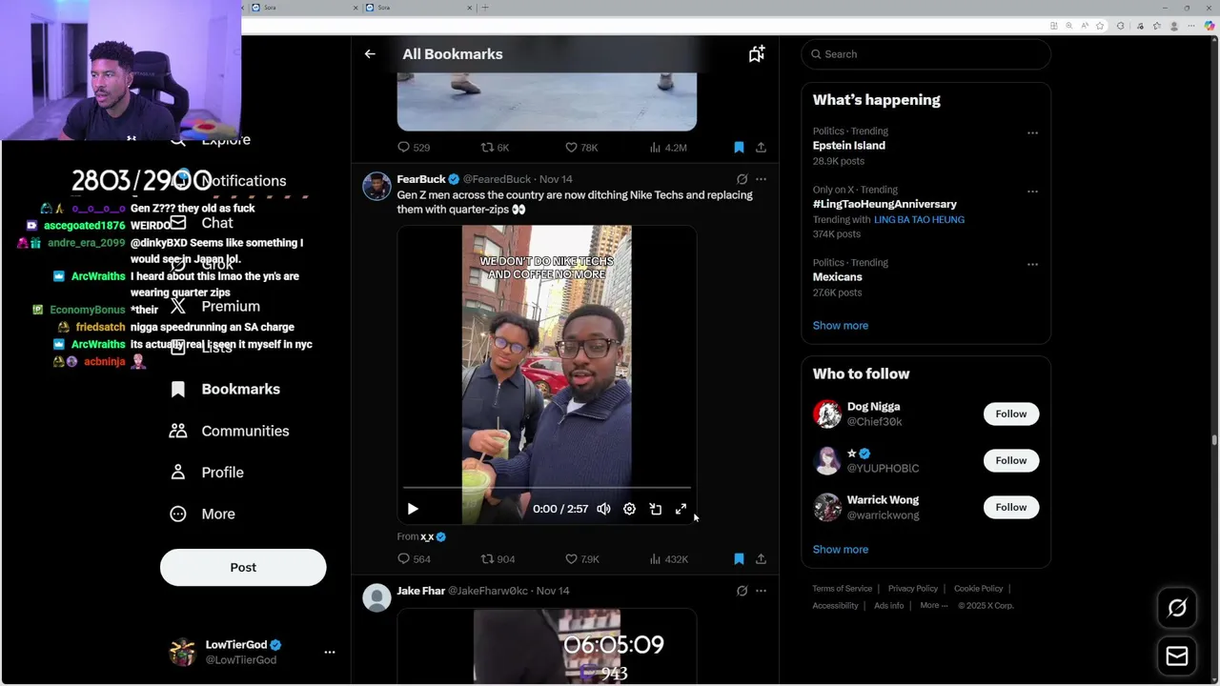Open more options for the FearBuck post

tap(761, 179)
